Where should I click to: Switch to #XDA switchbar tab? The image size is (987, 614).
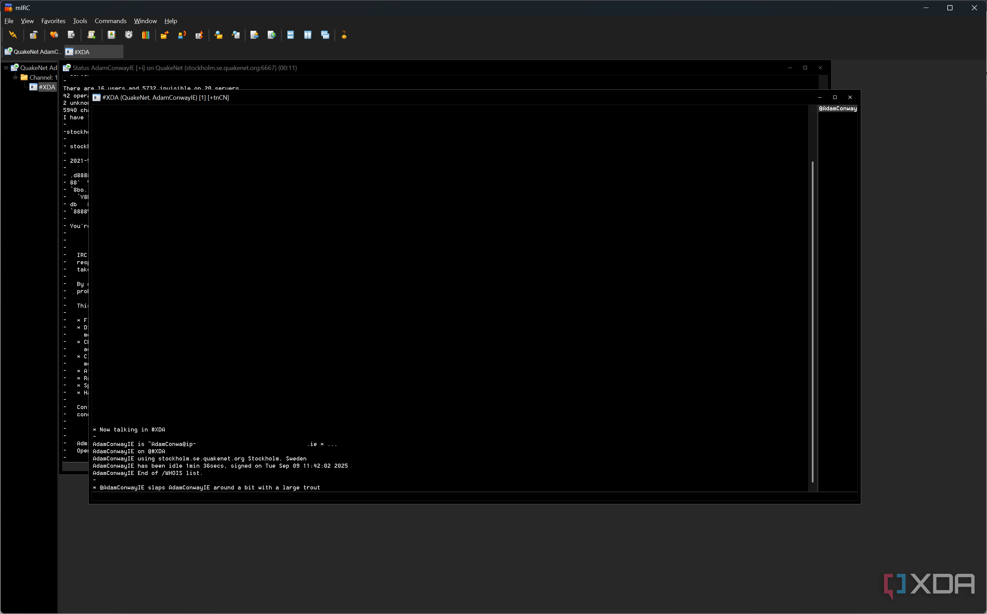coord(94,52)
